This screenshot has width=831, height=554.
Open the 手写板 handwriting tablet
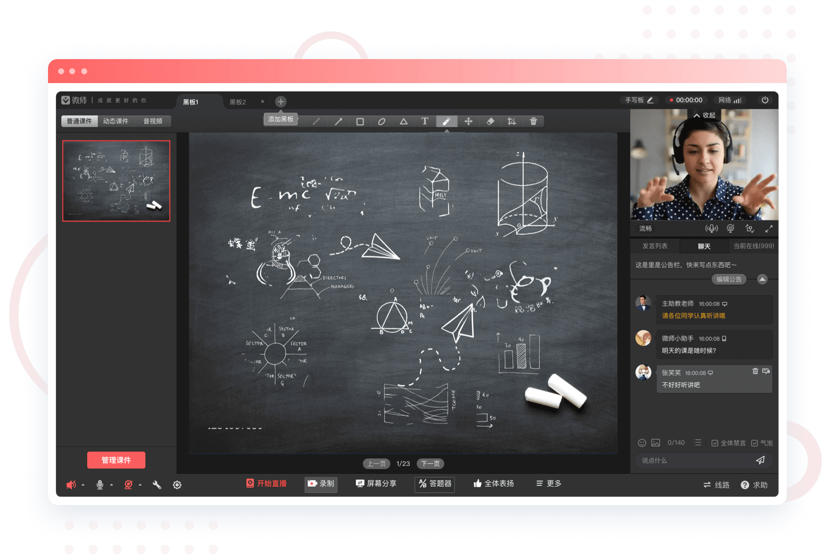coord(639,100)
